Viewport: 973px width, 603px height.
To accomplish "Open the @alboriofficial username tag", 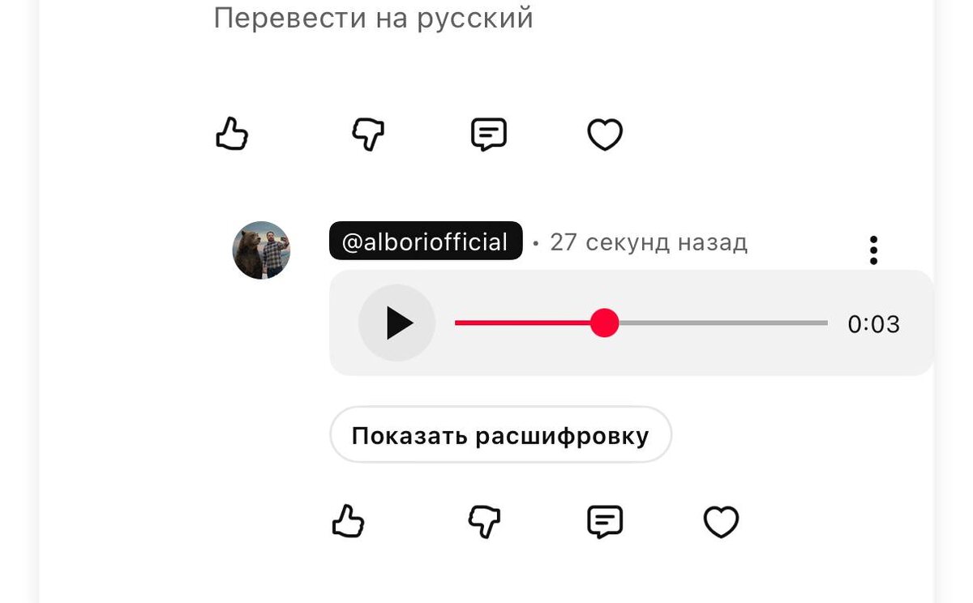I will click(x=426, y=242).
